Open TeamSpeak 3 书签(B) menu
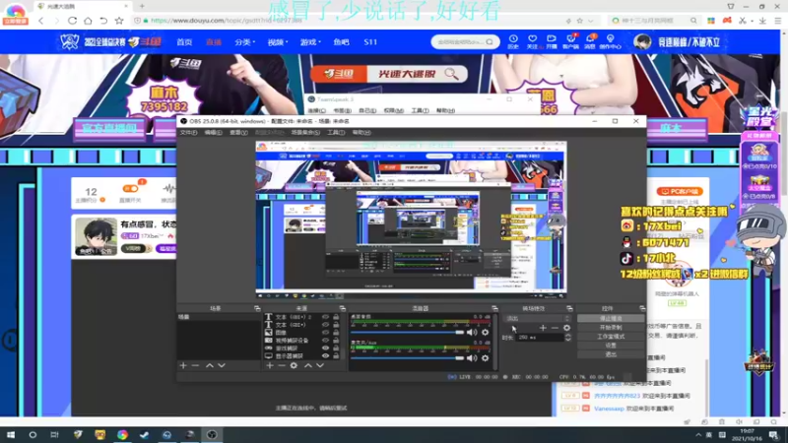The width and height of the screenshot is (788, 443). pyautogui.click(x=342, y=110)
